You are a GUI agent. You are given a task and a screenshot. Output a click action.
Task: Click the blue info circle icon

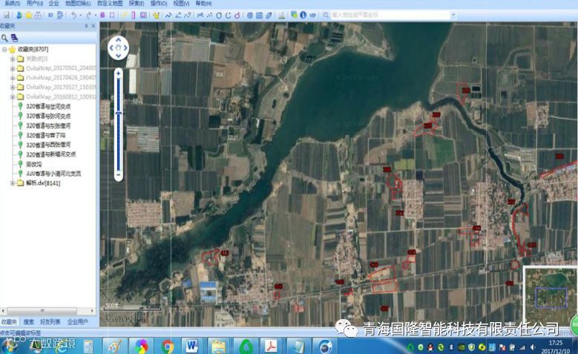pyautogui.click(x=303, y=15)
